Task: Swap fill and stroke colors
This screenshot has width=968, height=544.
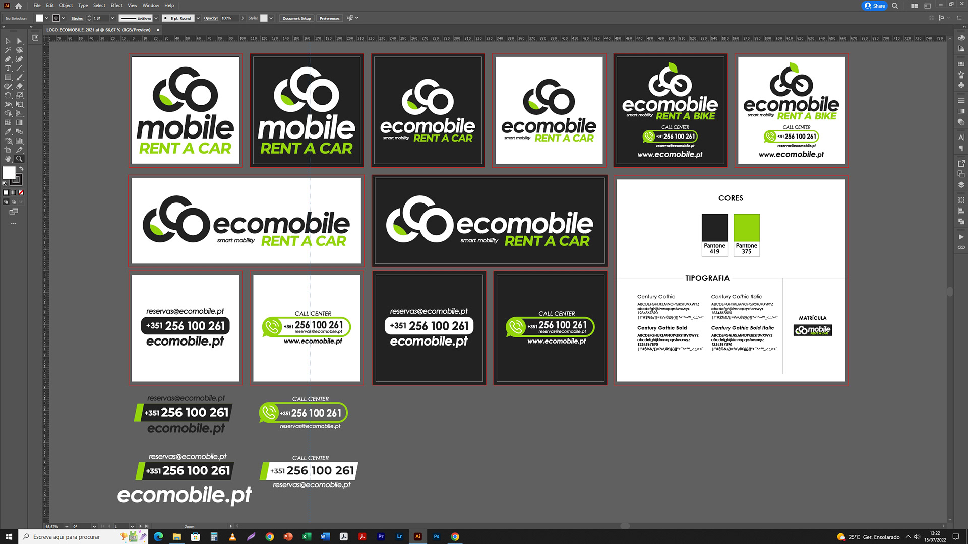Action: pos(21,169)
